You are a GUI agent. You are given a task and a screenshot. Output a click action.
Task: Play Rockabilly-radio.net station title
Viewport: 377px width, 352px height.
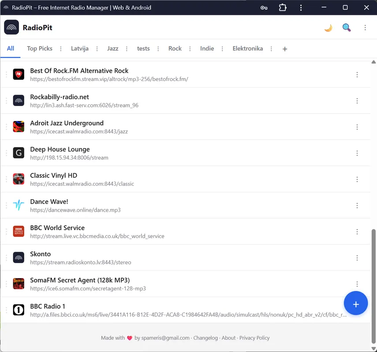click(60, 97)
